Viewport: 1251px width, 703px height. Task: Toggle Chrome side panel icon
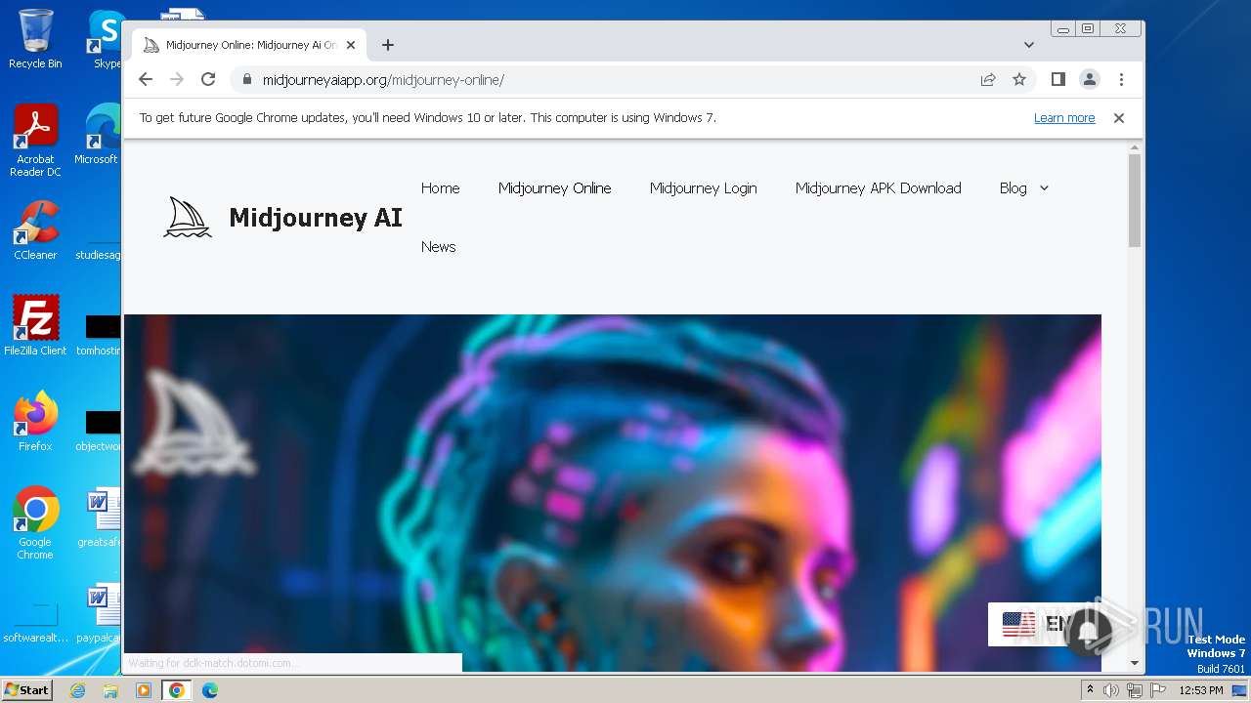(x=1057, y=80)
